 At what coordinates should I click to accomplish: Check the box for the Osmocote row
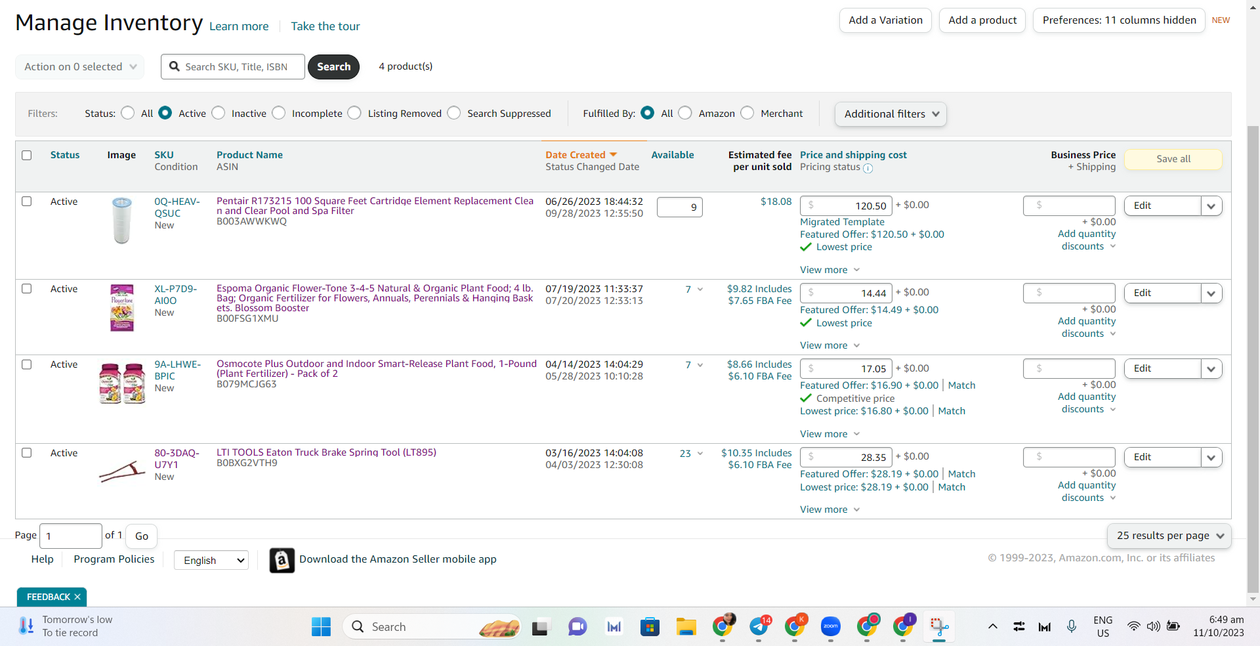pos(27,364)
